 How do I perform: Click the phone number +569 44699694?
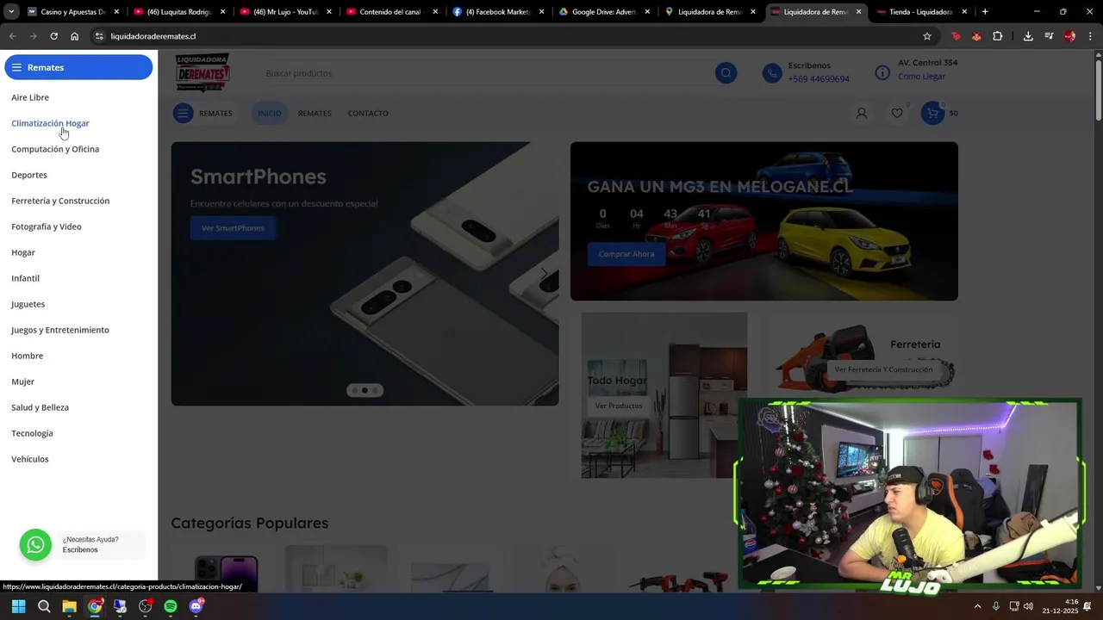pos(819,79)
